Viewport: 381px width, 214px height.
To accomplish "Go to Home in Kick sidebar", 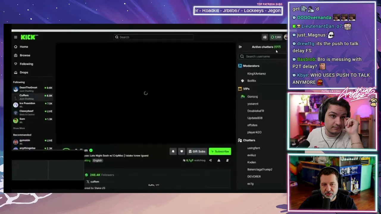I will 24,47.
